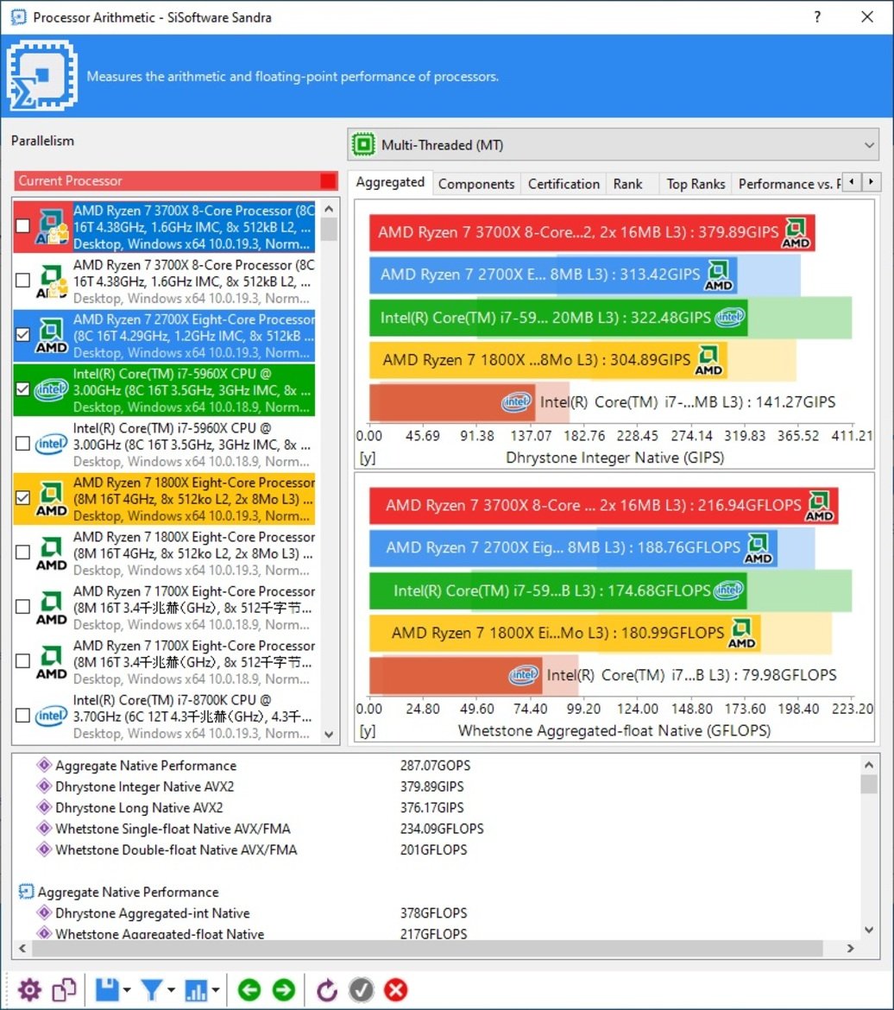Click the 234.09GFLOPS value
Viewport: 894px width, 1010px height.
[x=442, y=829]
